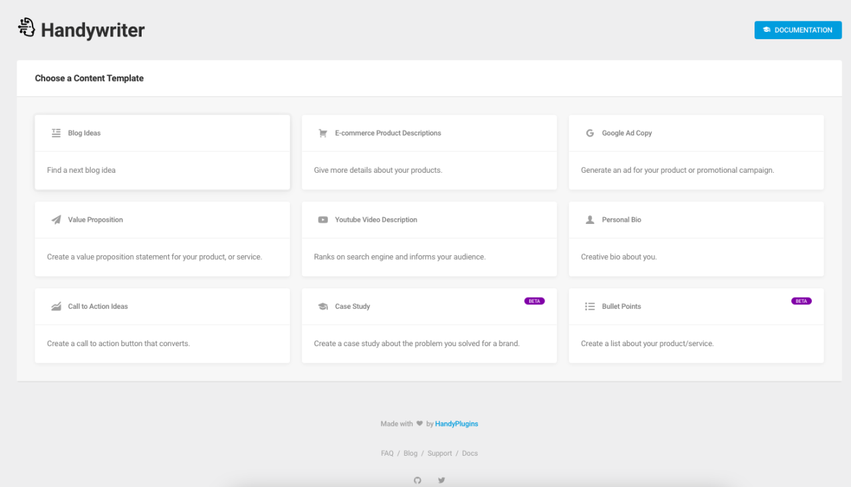
Task: Select the Google Ad Copy icon
Action: [x=590, y=132]
